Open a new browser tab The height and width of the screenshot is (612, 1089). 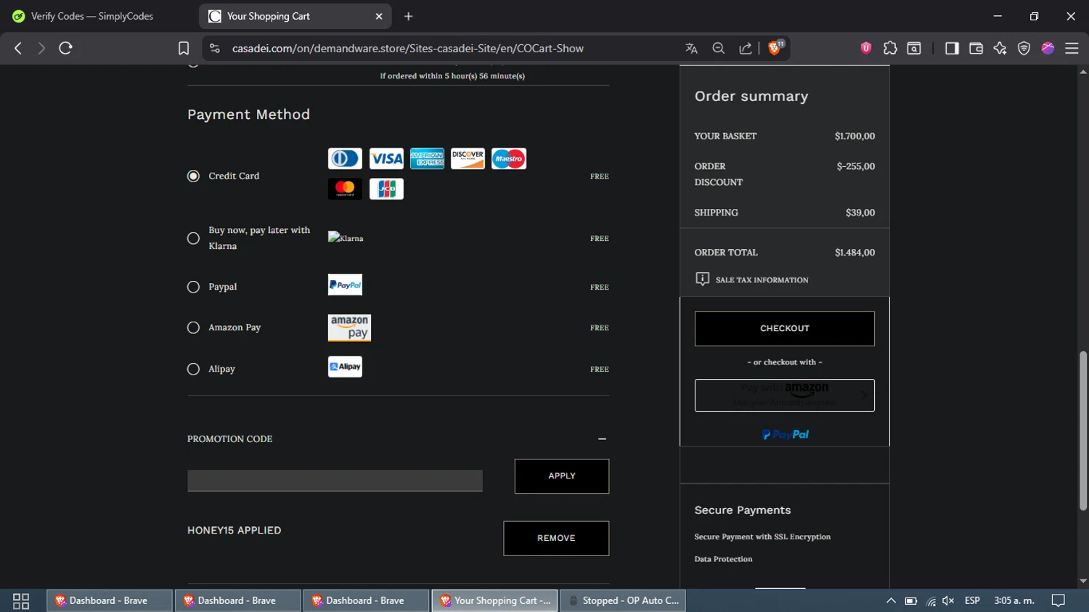pos(409,16)
